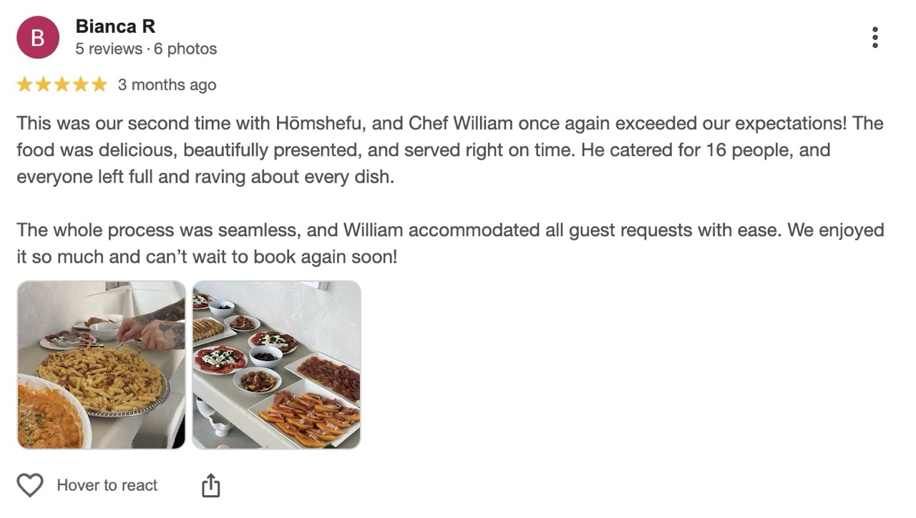The width and height of the screenshot is (916, 518).
Task: Open the three-dot more options menu
Action: coord(874,38)
